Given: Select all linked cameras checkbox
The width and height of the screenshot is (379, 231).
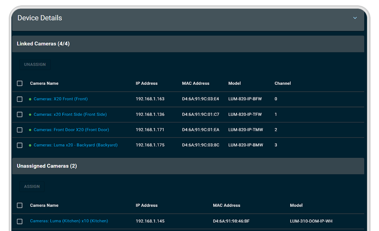Looking at the screenshot, I should point(20,84).
